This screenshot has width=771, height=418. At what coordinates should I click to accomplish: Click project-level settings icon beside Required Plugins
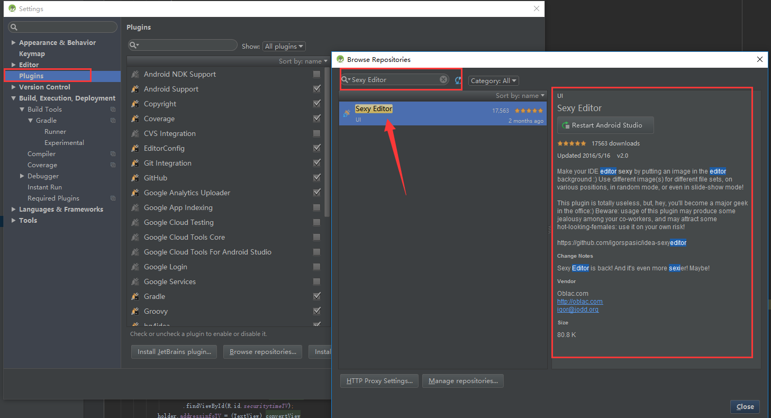(113, 198)
